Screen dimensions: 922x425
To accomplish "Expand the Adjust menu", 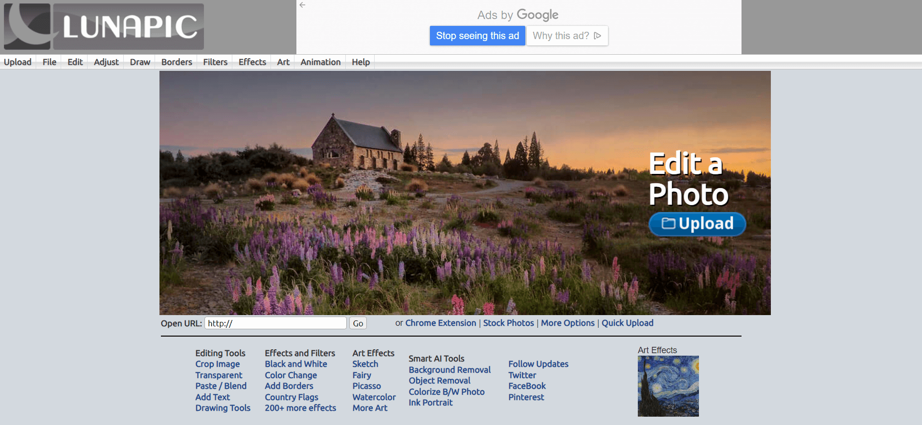I will pyautogui.click(x=106, y=62).
